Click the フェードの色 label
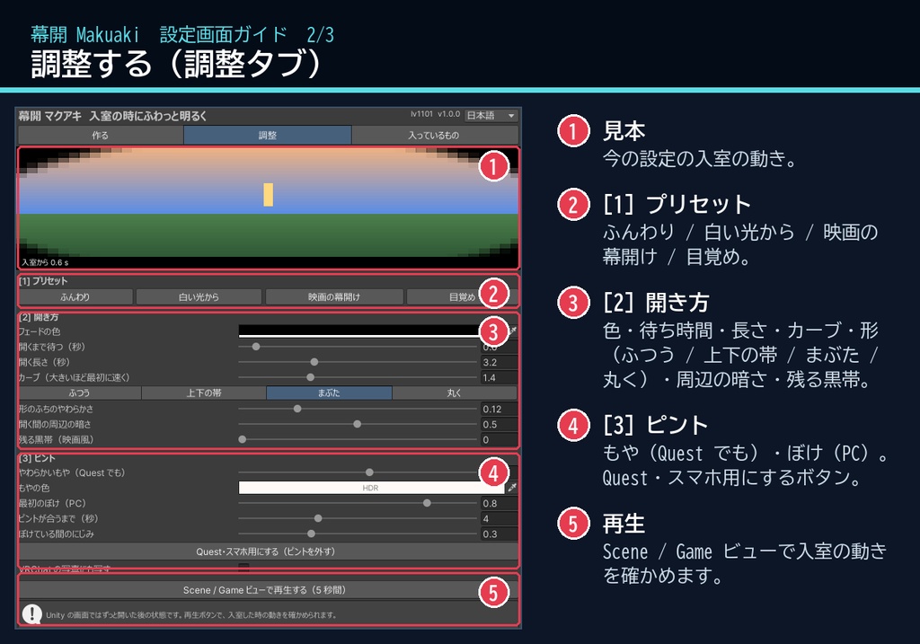 (x=40, y=331)
